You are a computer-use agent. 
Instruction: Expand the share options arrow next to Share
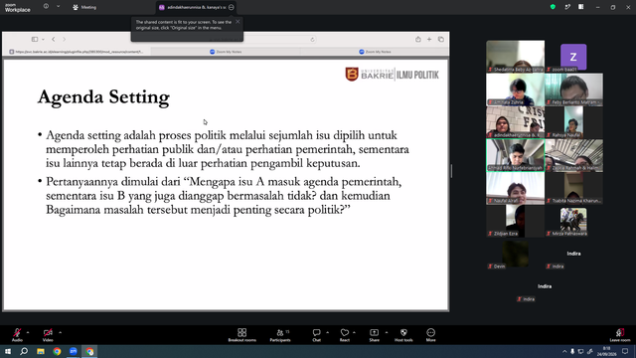click(x=387, y=332)
